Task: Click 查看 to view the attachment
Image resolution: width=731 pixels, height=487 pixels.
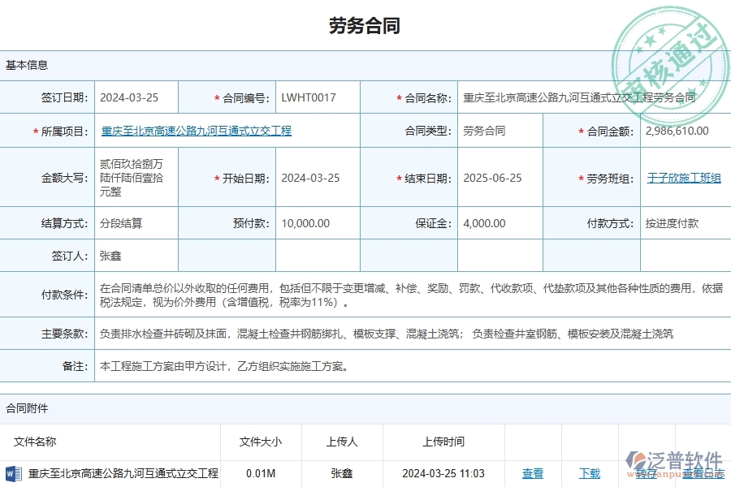Action: pos(533,474)
